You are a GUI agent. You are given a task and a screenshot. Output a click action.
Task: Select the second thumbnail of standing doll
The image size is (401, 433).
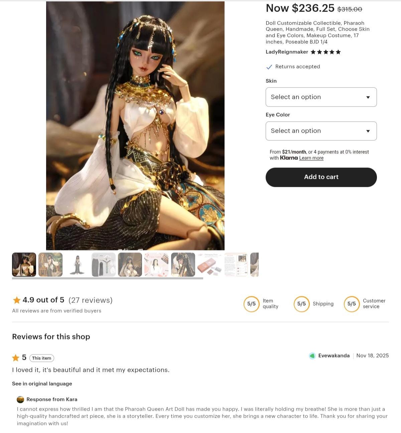pos(50,264)
